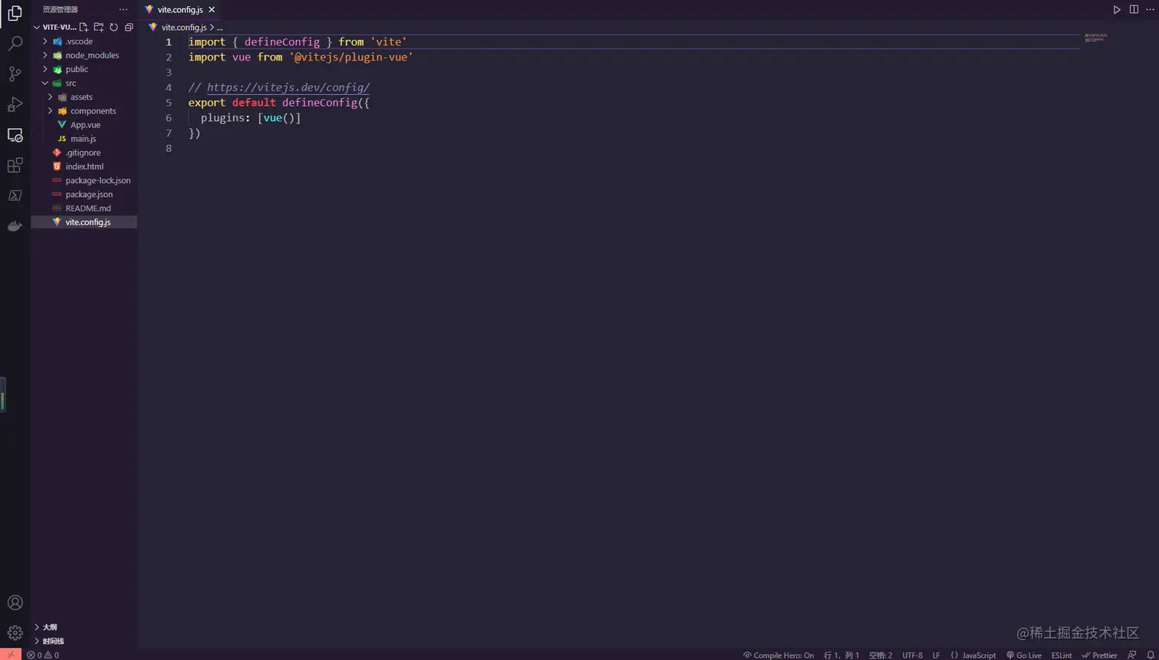The width and height of the screenshot is (1159, 660).
Task: Click the 'vite' string on line 1
Action: (x=389, y=41)
